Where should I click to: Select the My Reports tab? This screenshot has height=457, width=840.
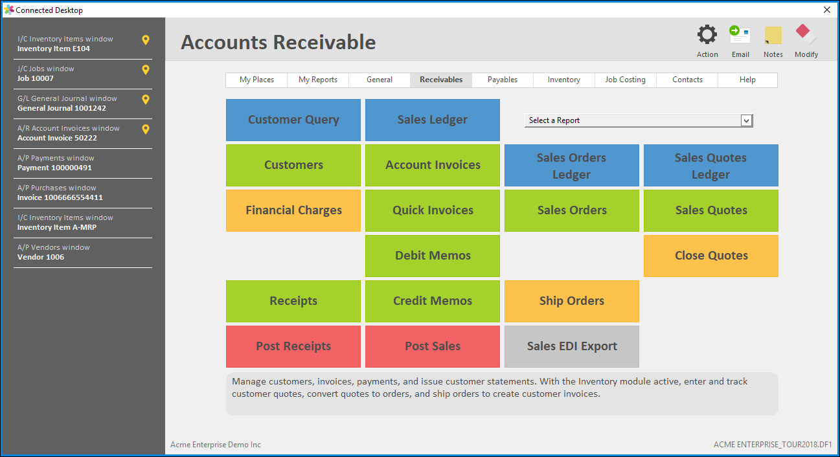[317, 80]
